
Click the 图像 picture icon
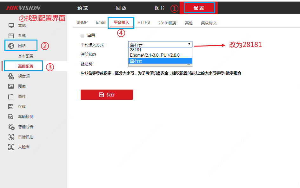(11, 86)
